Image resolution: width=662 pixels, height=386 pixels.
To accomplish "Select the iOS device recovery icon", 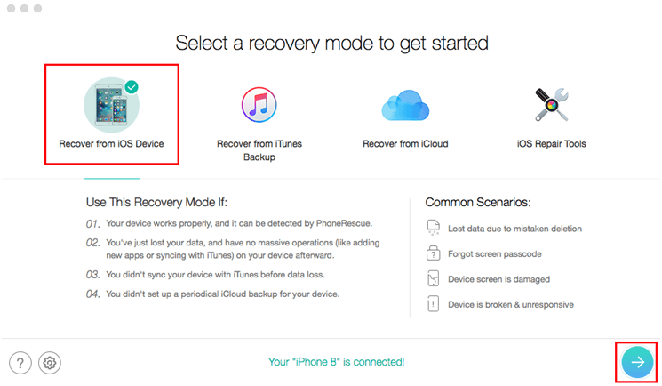I will 111,105.
